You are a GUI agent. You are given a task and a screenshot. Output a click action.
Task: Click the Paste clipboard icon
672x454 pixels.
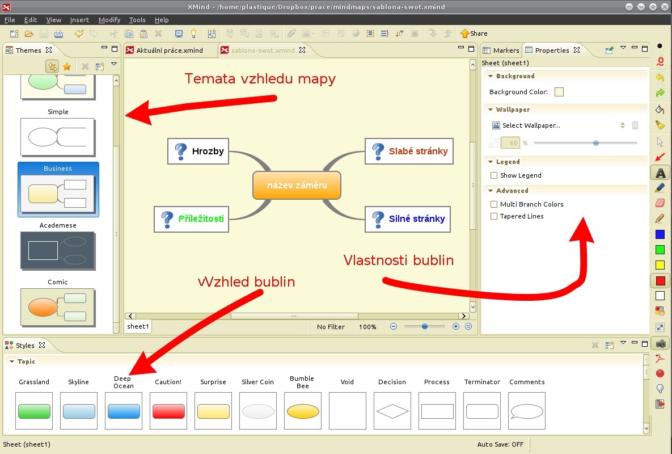pos(143,33)
